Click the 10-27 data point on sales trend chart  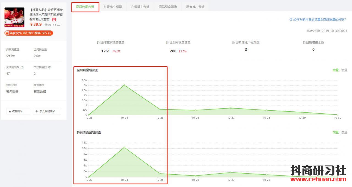point(231,108)
